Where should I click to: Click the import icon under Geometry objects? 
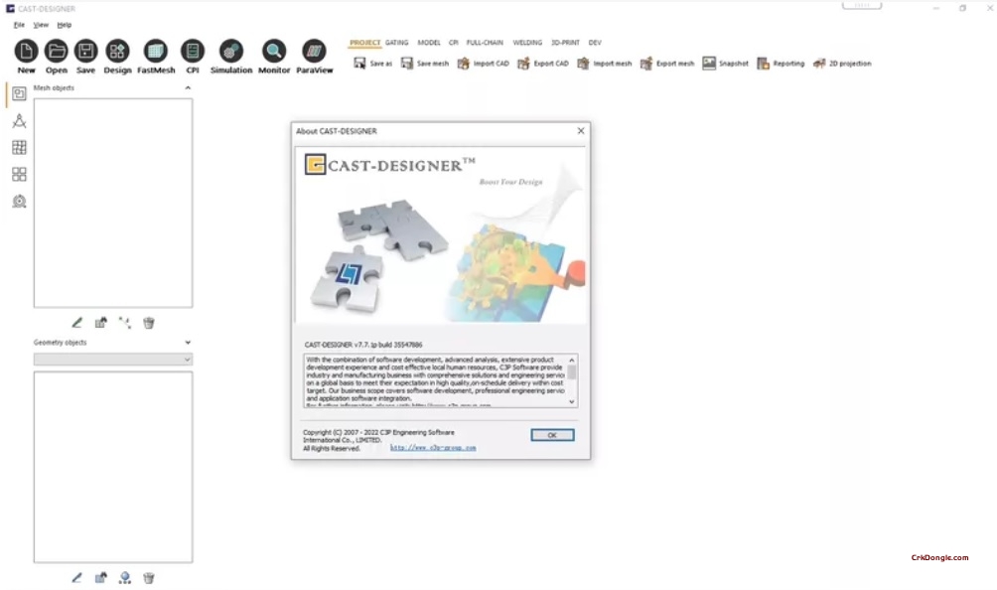point(100,578)
